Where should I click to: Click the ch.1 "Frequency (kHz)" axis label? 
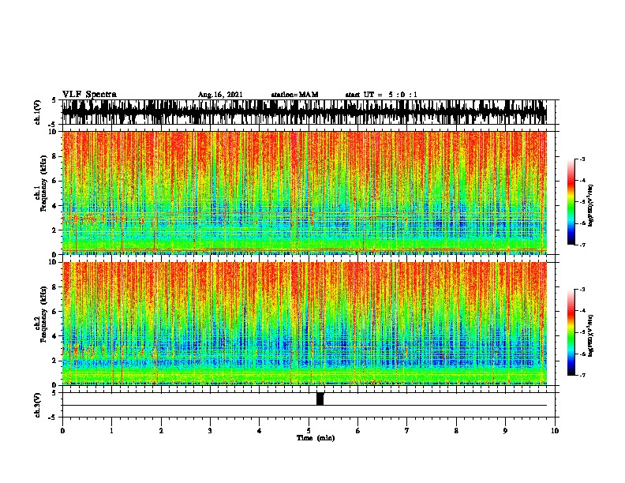(43, 184)
